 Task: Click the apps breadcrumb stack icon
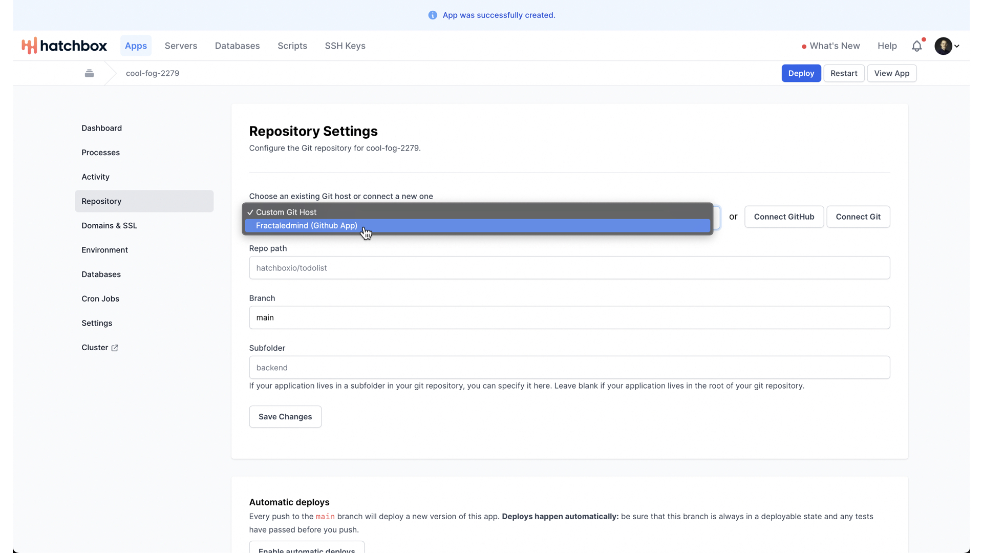tap(89, 73)
